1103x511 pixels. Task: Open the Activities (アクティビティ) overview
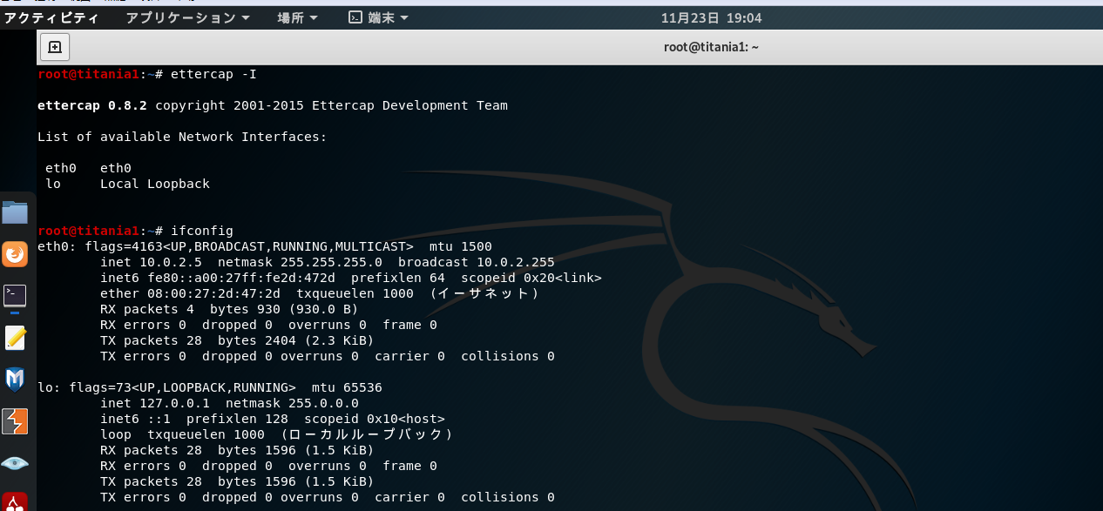51,17
